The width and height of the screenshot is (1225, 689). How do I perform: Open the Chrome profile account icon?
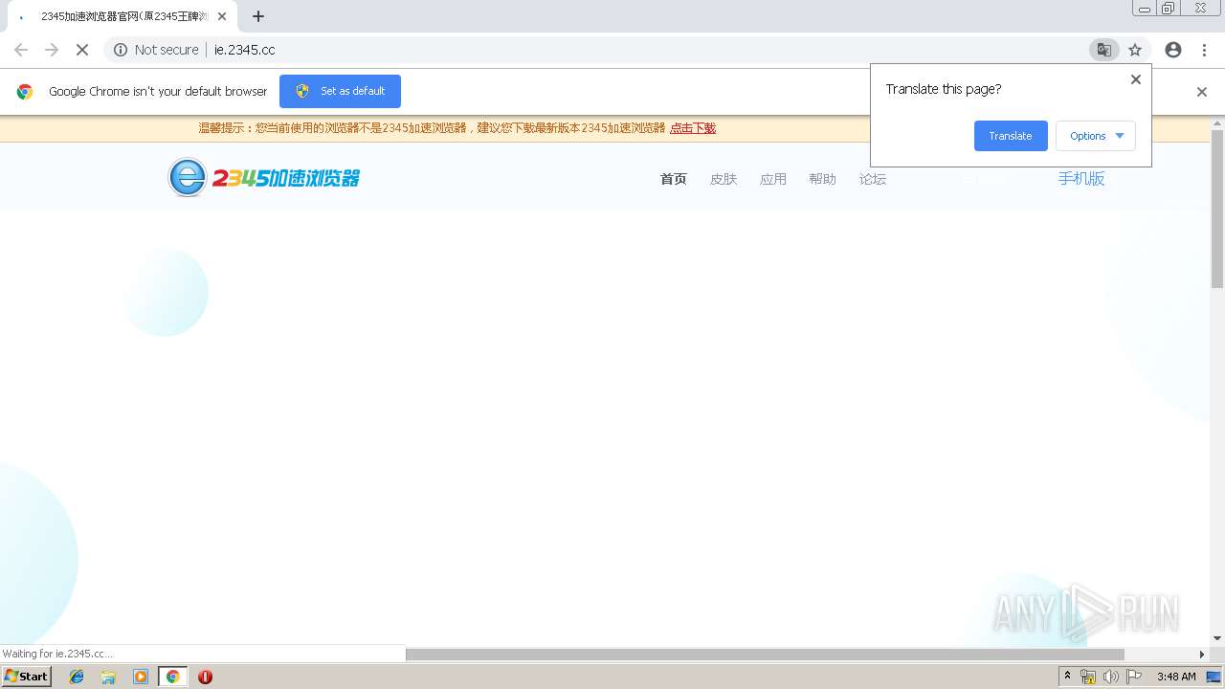(1173, 50)
